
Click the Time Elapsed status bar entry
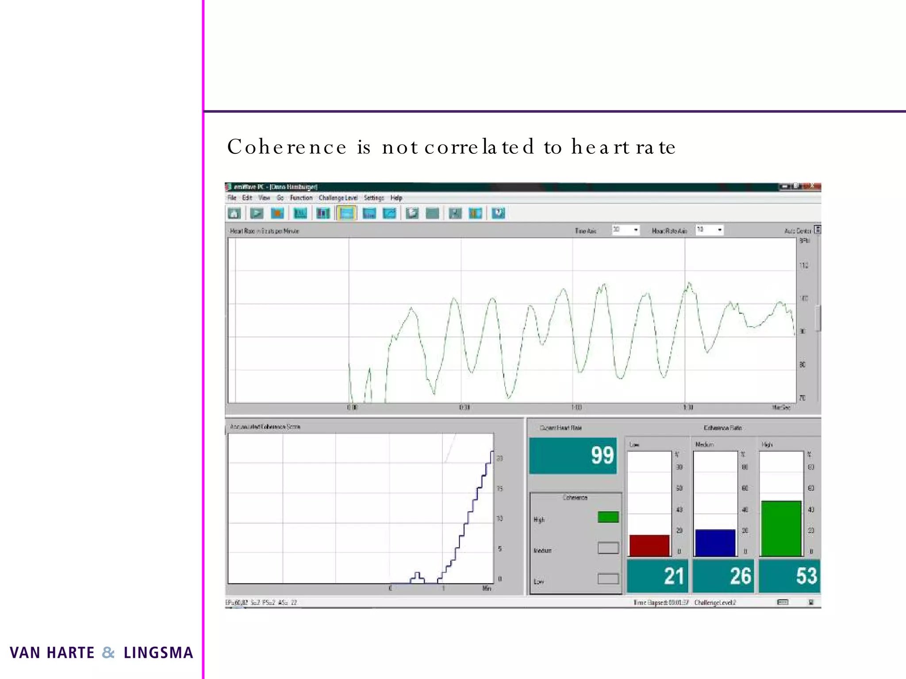point(660,603)
